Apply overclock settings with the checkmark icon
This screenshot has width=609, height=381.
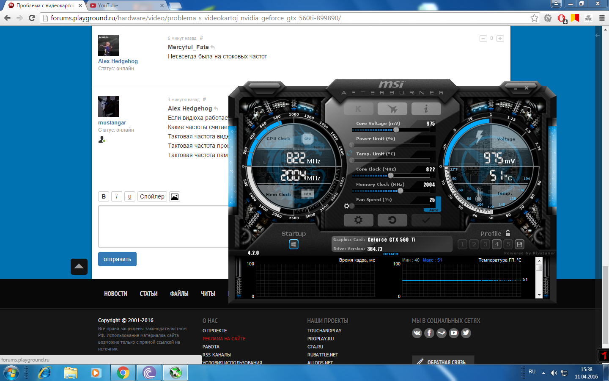(426, 220)
